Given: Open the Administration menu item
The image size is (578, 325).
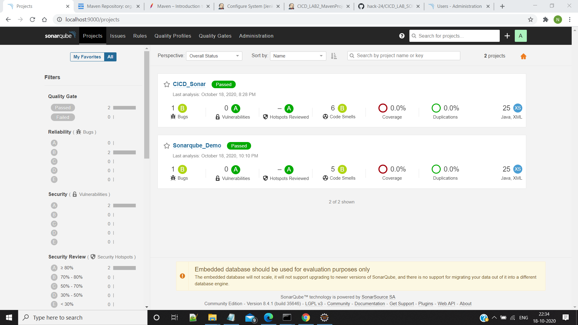Looking at the screenshot, I should coord(256,36).
